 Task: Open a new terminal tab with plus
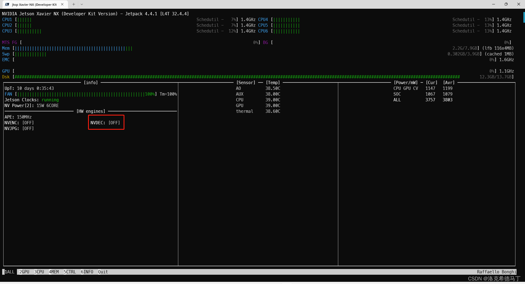(74, 4)
